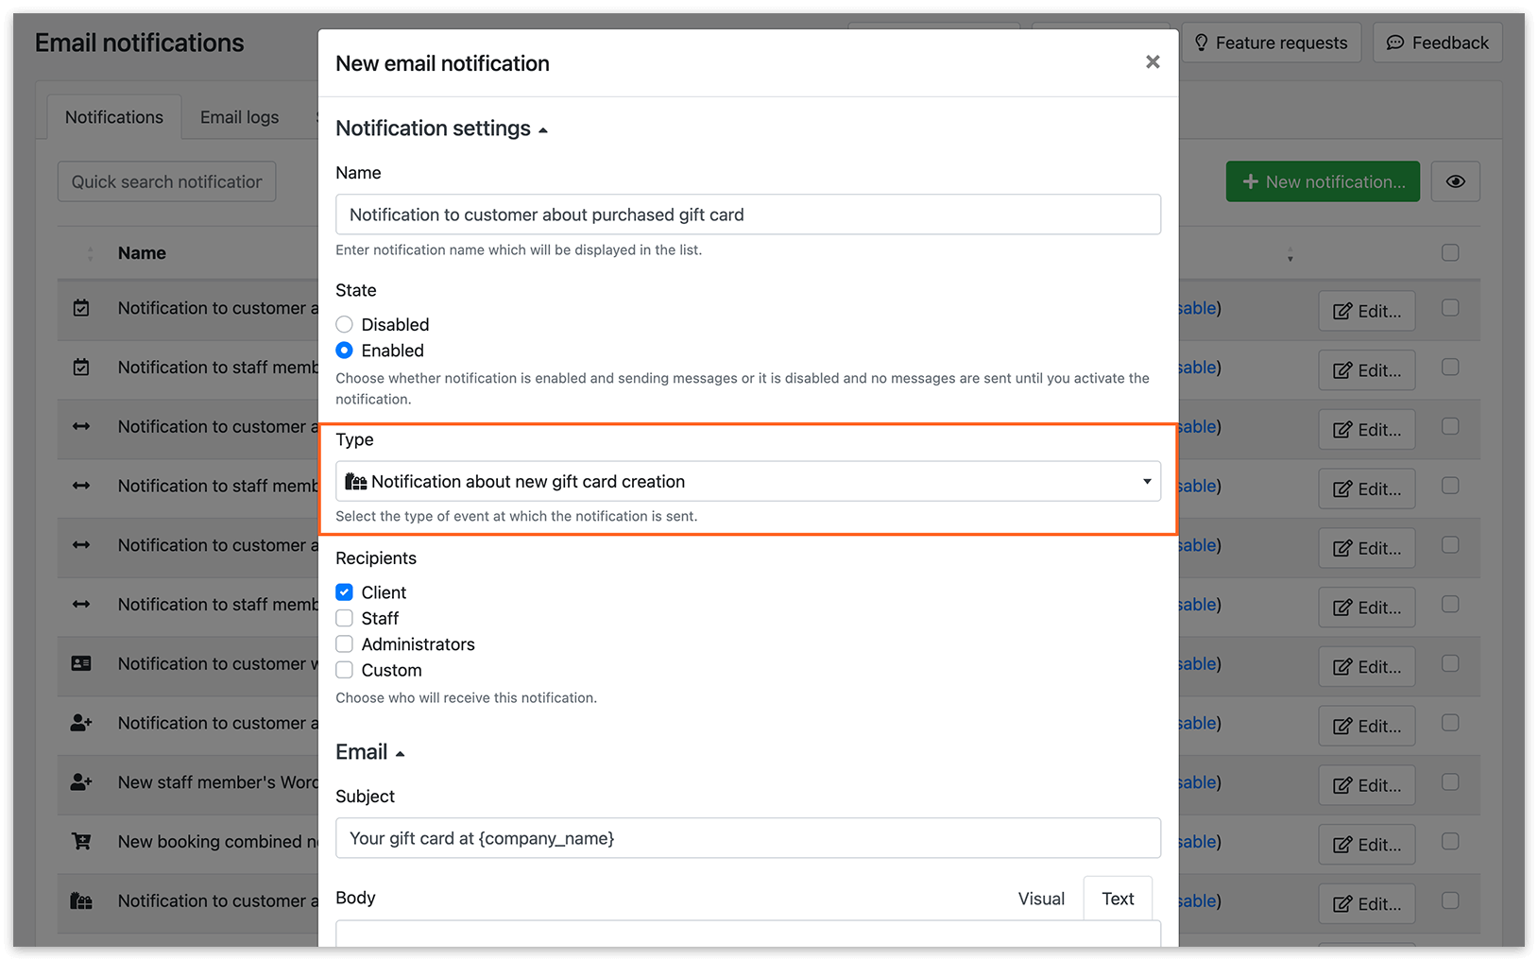Click the contact card icon in list
This screenshot has width=1538, height=960.
(81, 663)
